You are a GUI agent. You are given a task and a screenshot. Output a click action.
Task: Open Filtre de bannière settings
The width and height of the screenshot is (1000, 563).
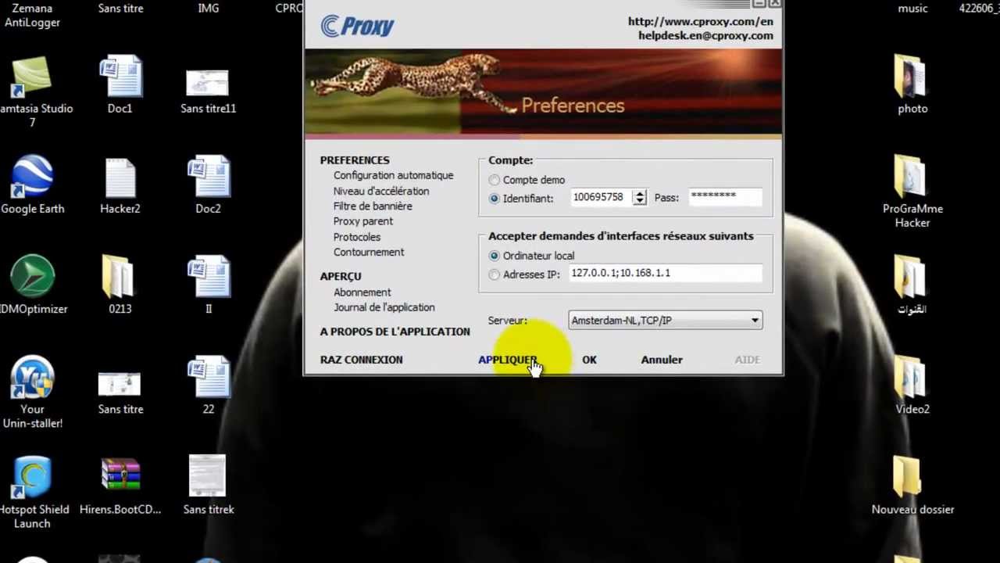click(x=373, y=206)
